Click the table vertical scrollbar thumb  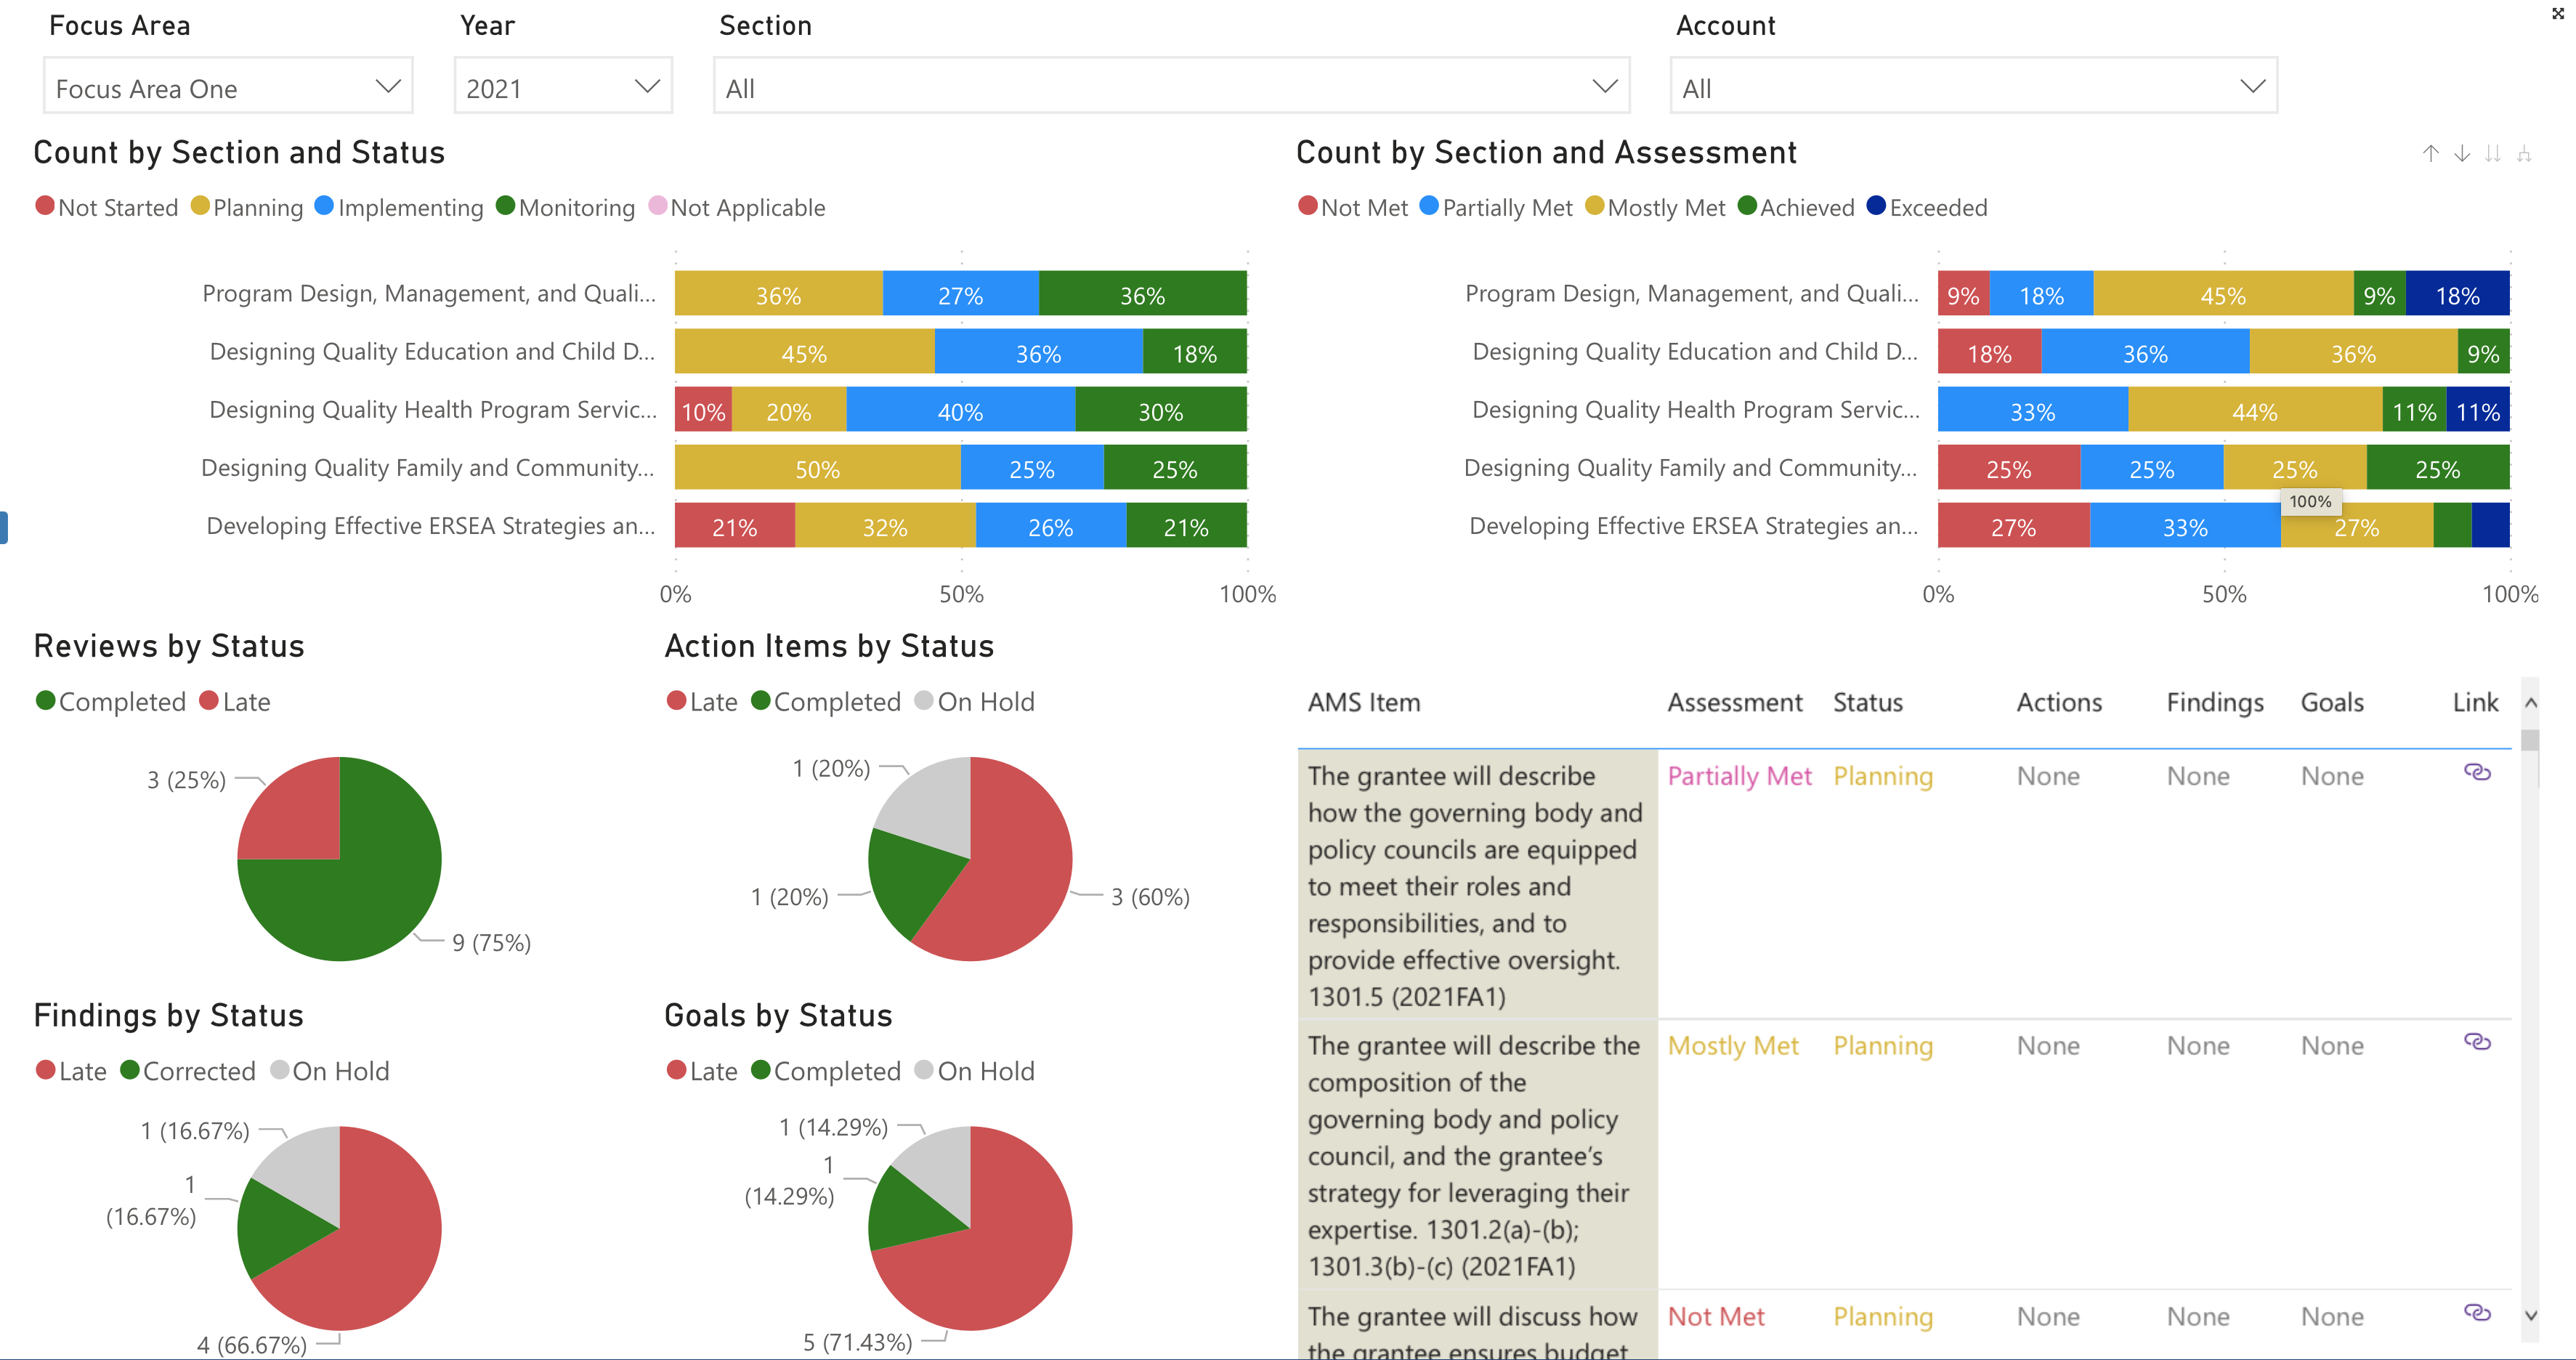[2530, 741]
